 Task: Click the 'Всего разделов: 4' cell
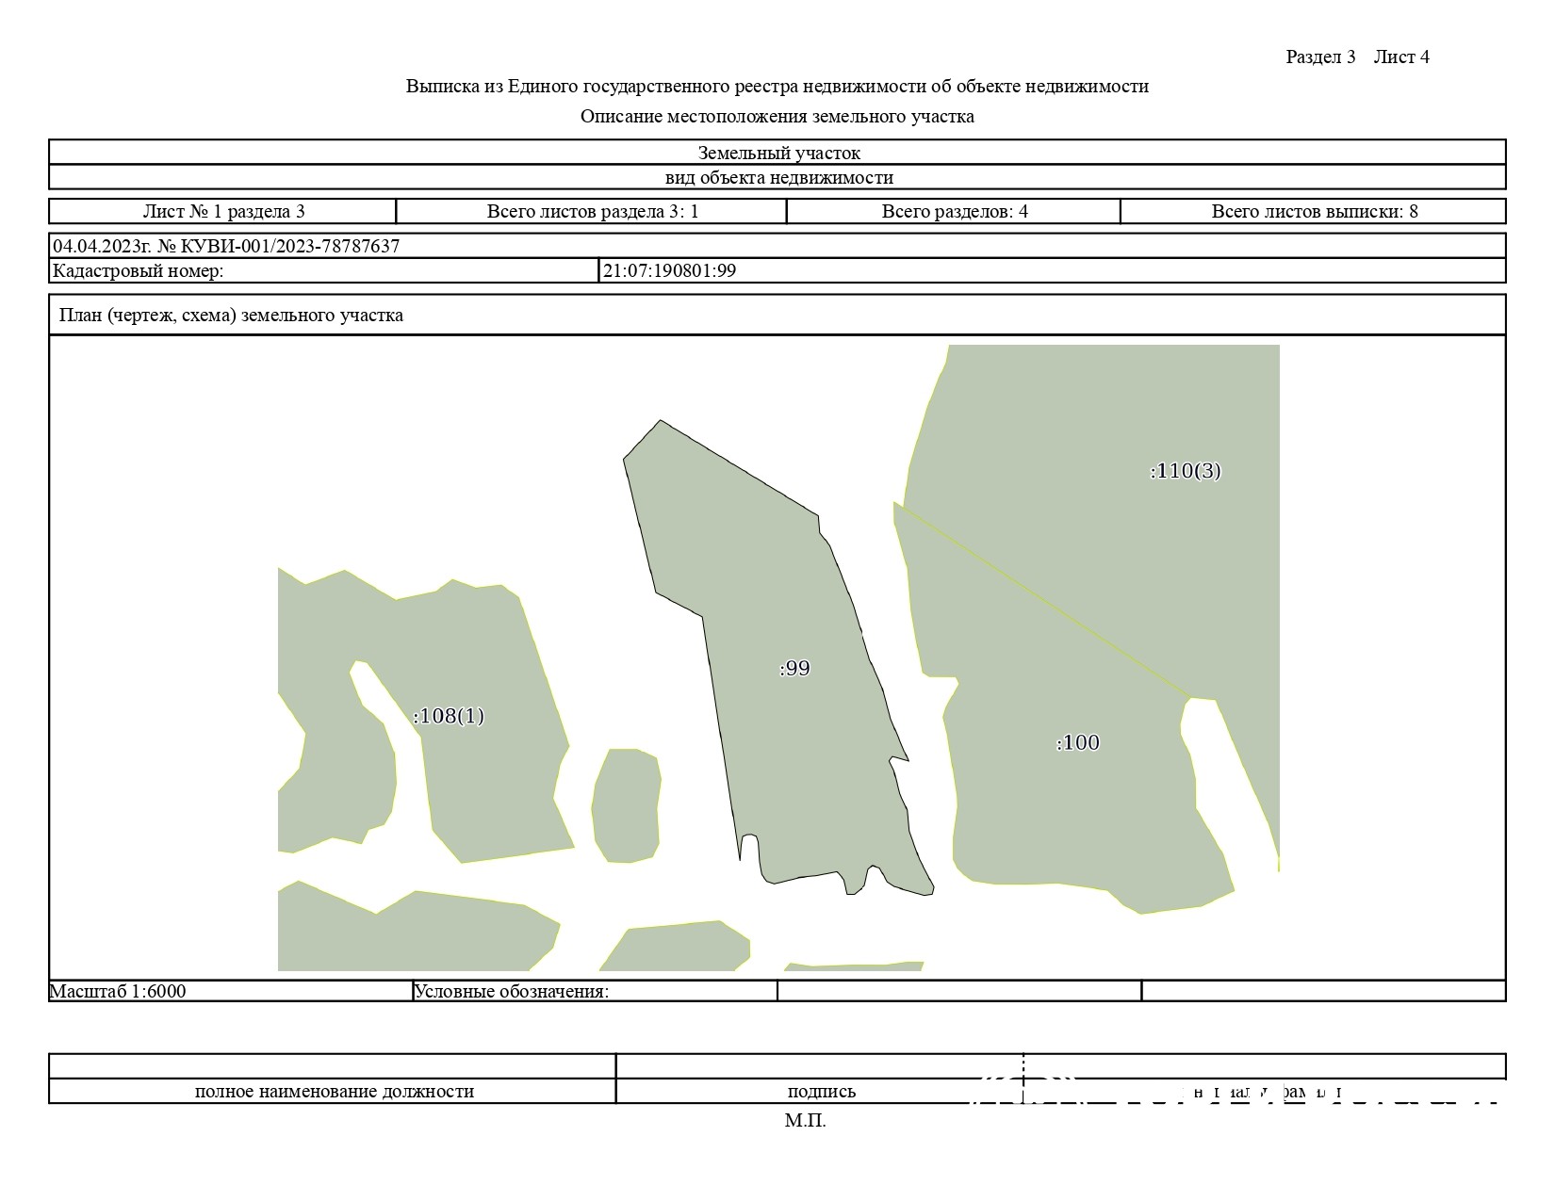click(954, 211)
